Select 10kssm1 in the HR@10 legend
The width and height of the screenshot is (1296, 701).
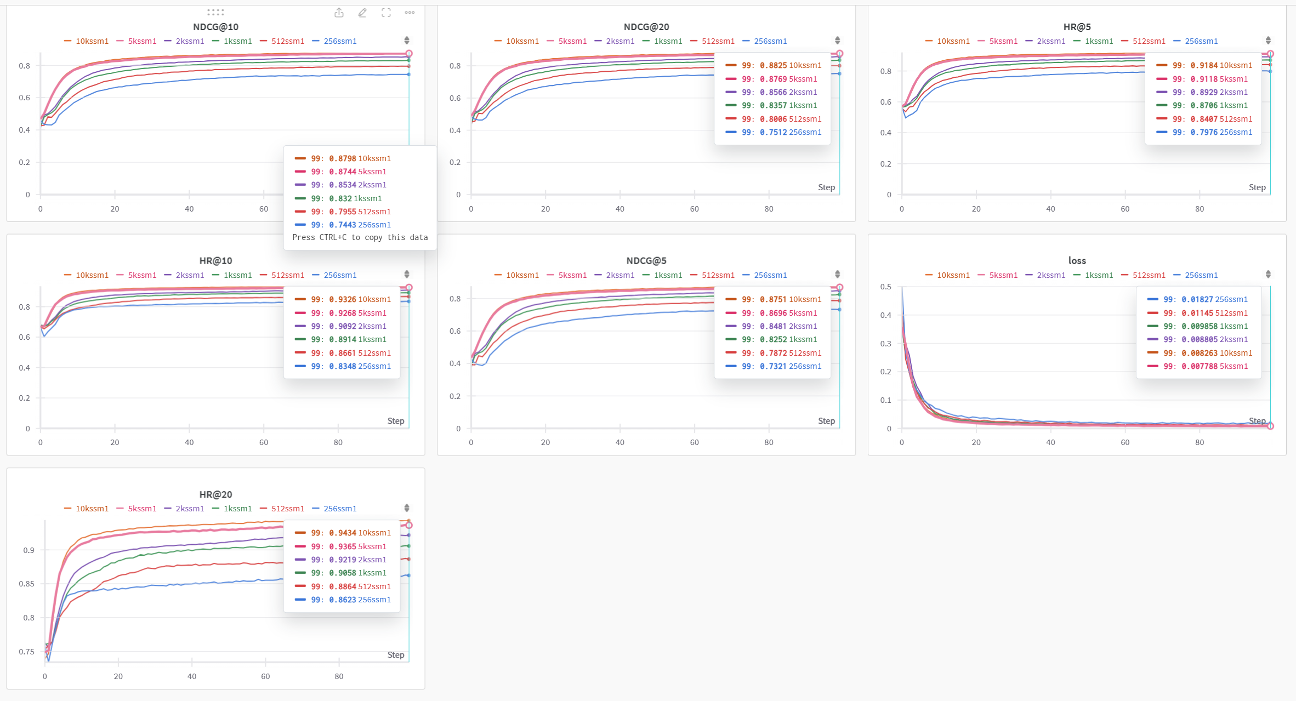point(92,275)
